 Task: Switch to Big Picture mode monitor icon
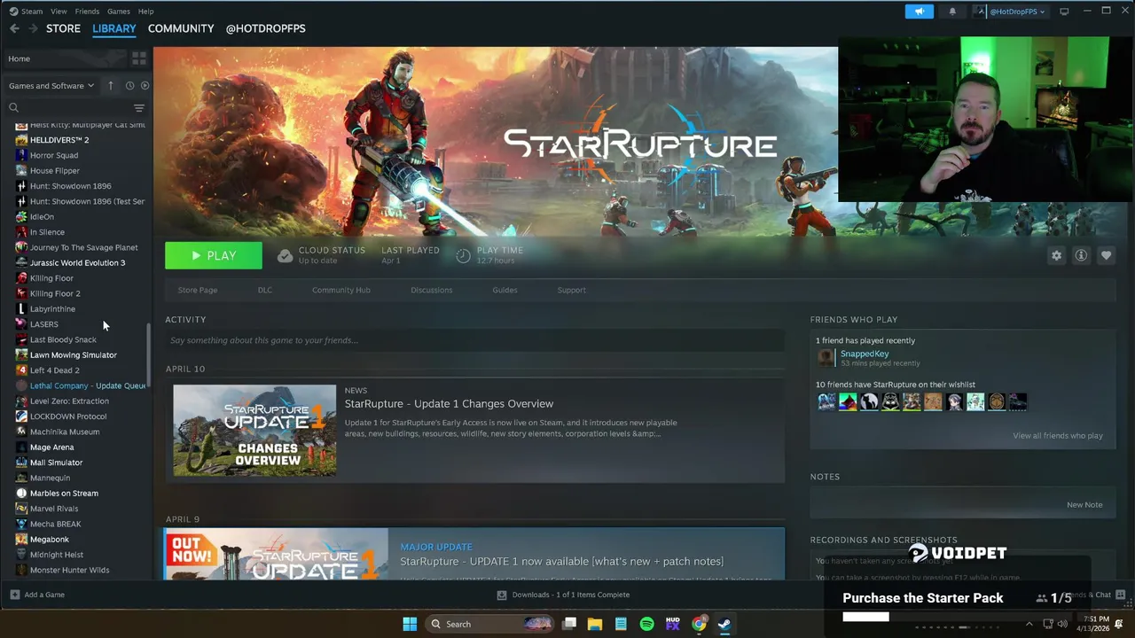(x=1064, y=12)
